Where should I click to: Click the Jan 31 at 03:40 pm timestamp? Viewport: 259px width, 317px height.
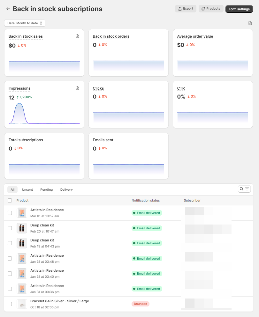click(45, 276)
